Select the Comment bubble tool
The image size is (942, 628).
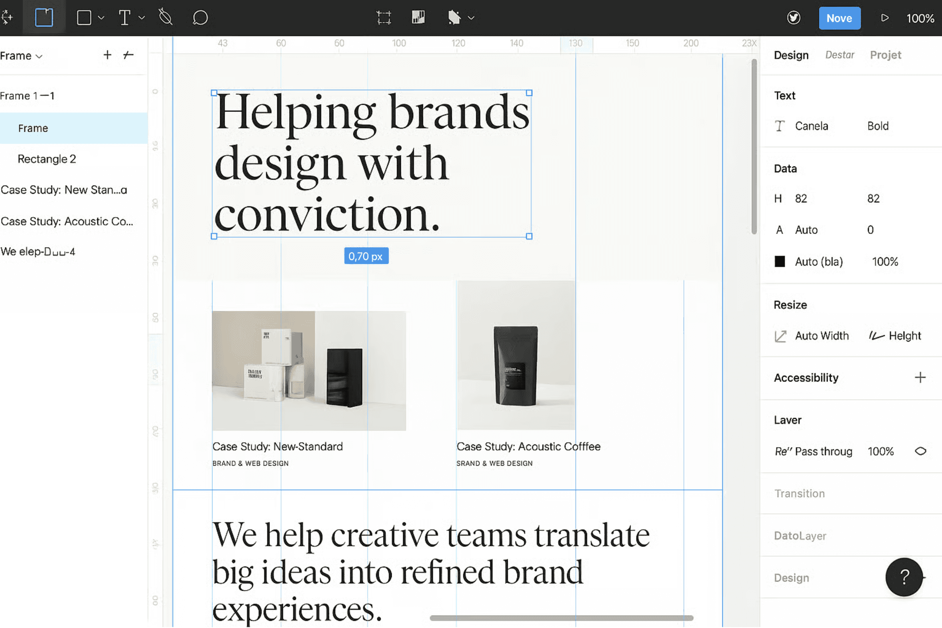click(200, 18)
